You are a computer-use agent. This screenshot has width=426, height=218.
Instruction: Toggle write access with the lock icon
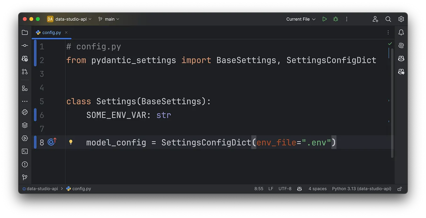coord(400,188)
